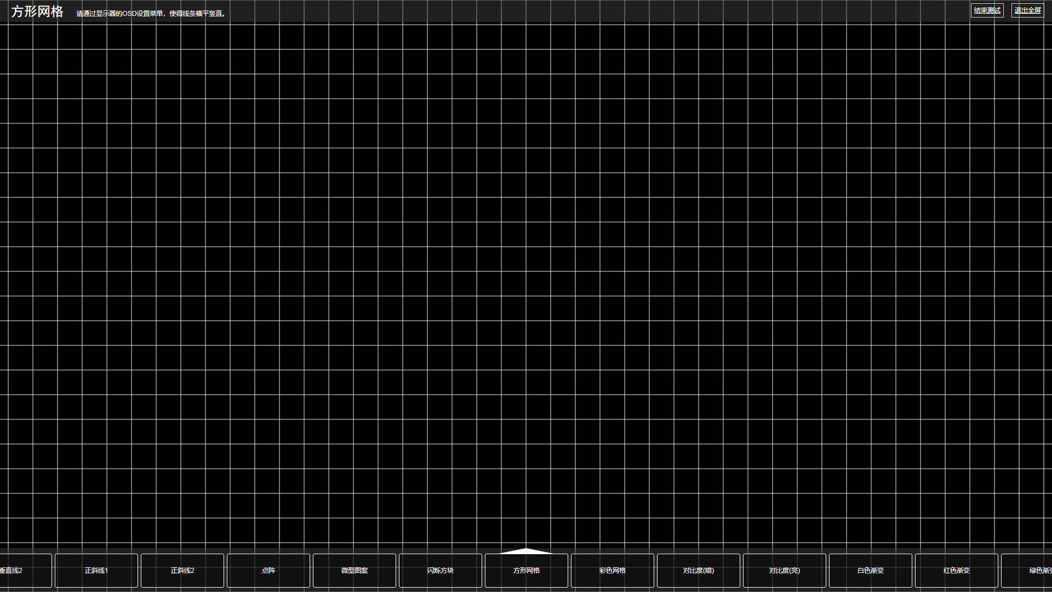Viewport: 1052px width, 592px height.
Task: Select the 垂直线2 test tab
Action: 26,571
